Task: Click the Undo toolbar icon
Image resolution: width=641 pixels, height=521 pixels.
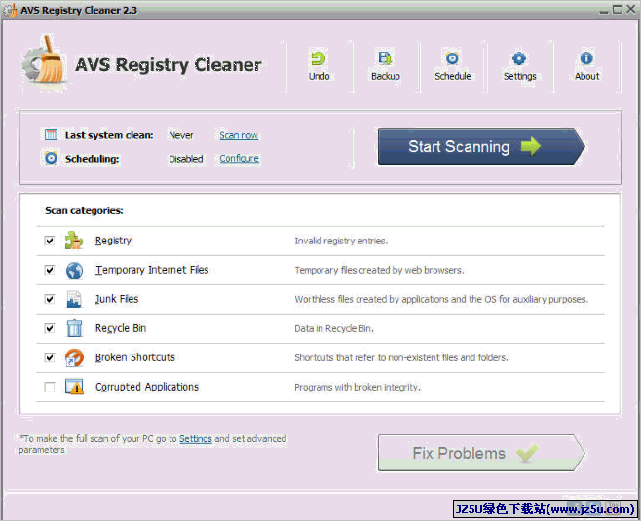Action: [319, 58]
